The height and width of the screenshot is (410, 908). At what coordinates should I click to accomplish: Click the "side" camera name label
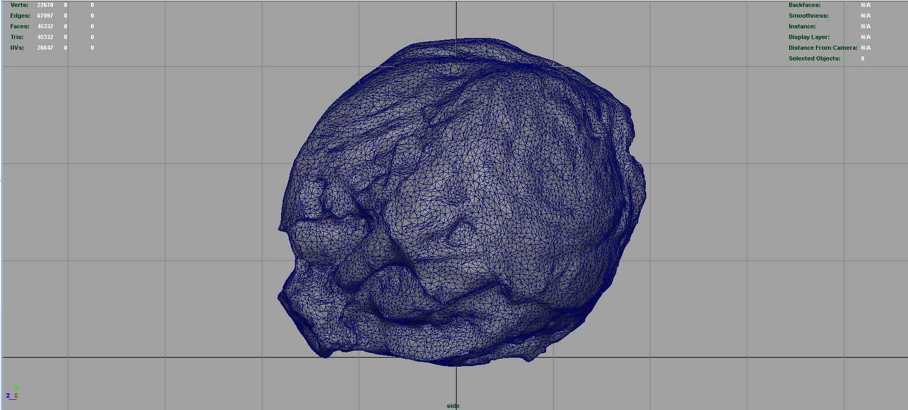tap(453, 406)
